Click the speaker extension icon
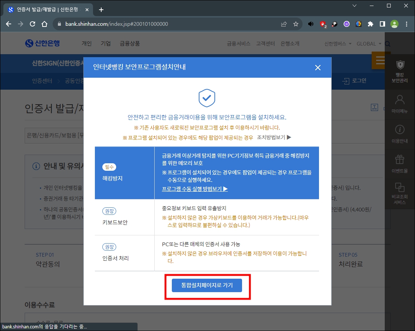 (x=311, y=24)
